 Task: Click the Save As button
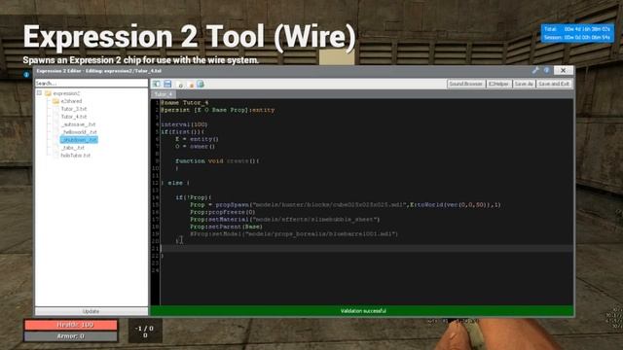click(524, 84)
